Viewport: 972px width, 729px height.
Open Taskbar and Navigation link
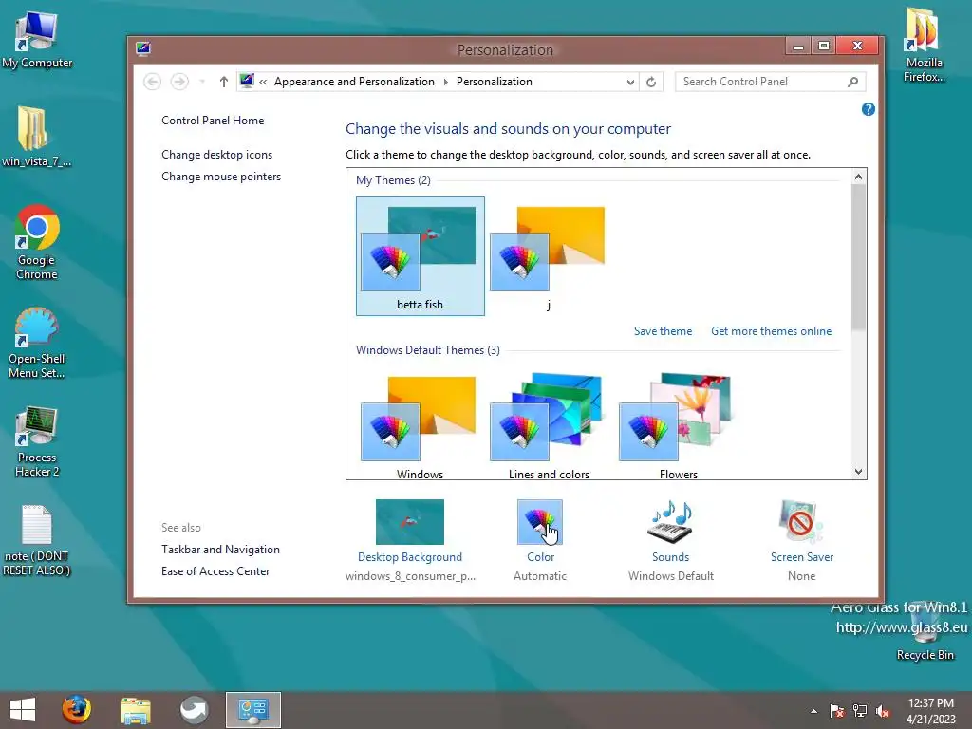point(220,550)
